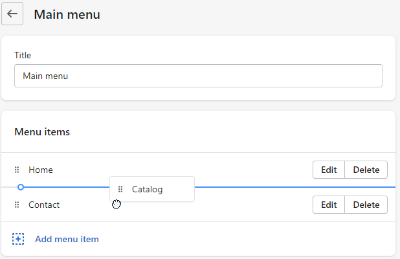The height and width of the screenshot is (259, 400).
Task: Click the blue insertion line right of Catalog
Action: click(x=295, y=187)
